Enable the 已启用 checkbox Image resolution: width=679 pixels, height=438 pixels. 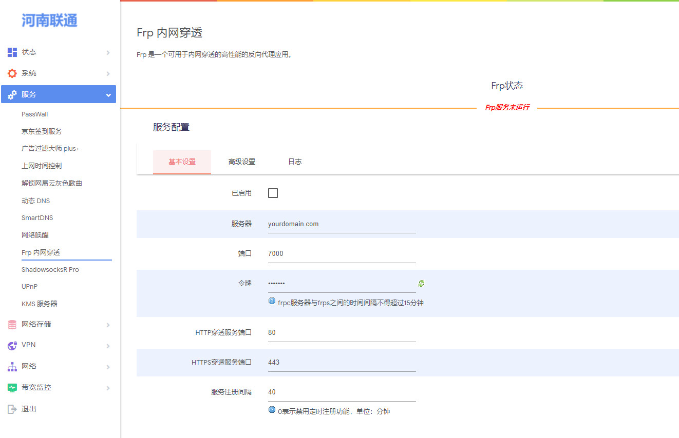(273, 193)
